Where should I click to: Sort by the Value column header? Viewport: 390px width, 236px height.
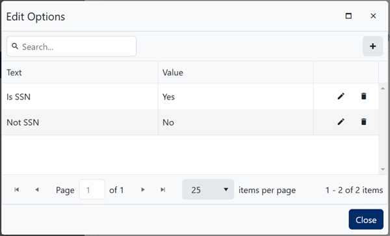pos(173,73)
